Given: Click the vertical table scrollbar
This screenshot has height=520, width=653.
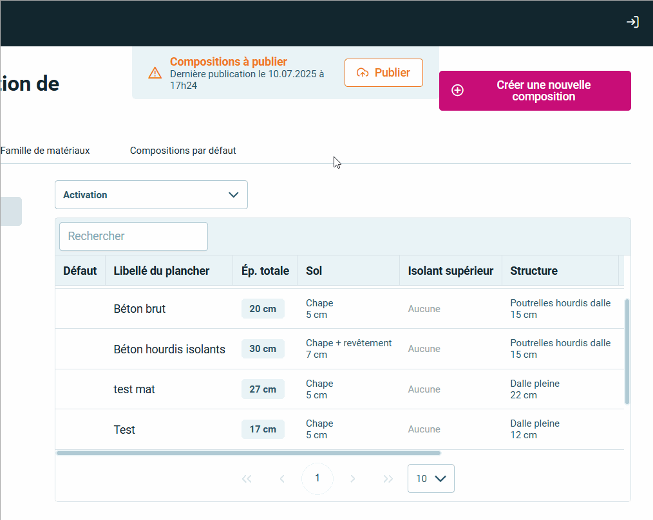Looking at the screenshot, I should point(627,351).
